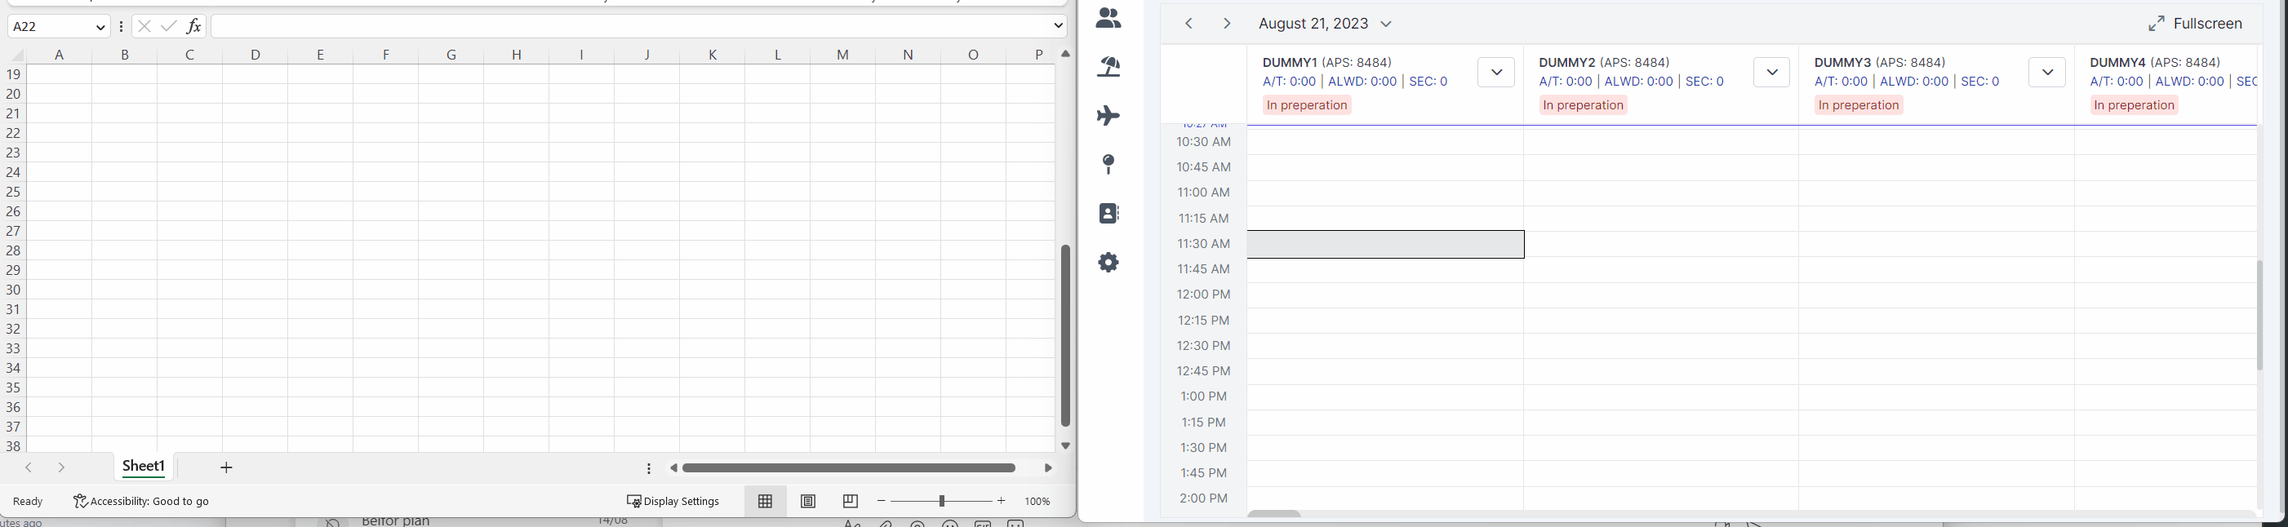Select the Sheet1 tab
Viewport: 2288px width, 527px height.
tap(144, 467)
